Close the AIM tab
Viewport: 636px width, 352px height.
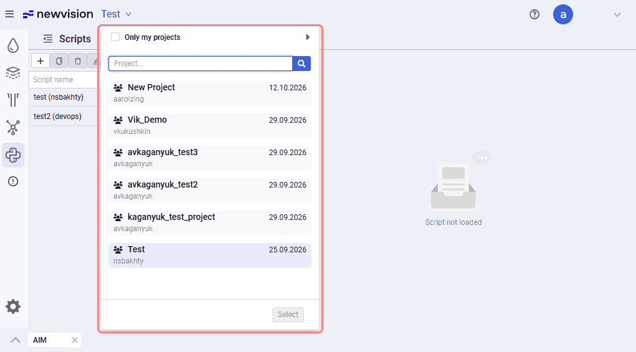[x=75, y=340]
